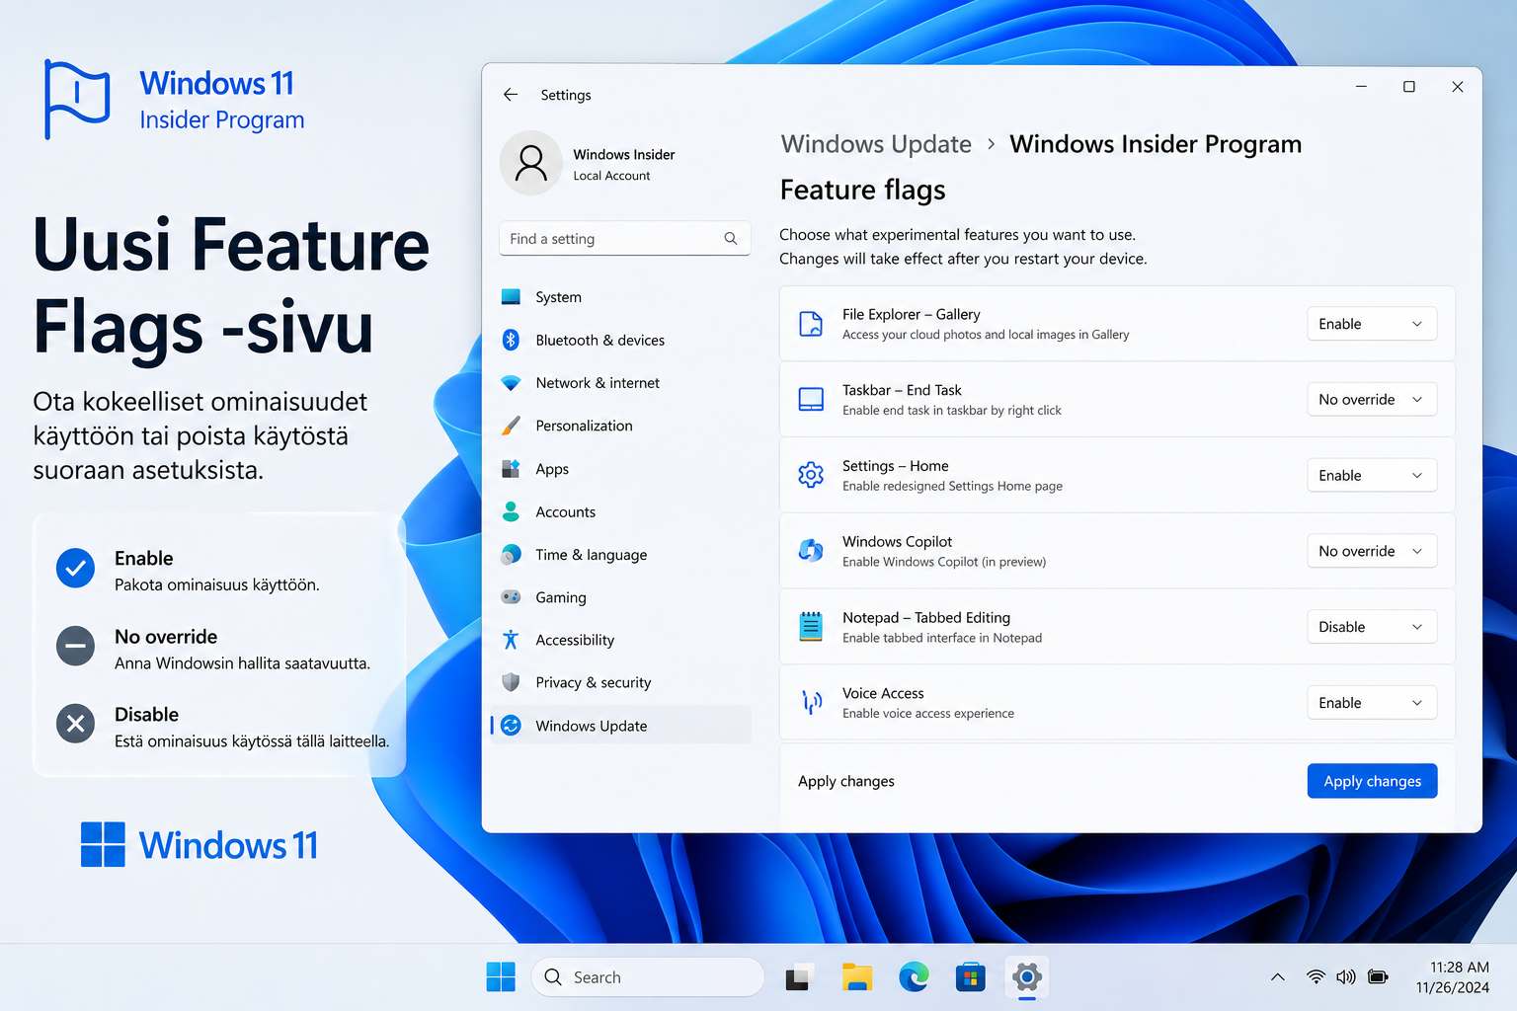Click the battery icon in system tray
This screenshot has height=1011, width=1517.
pyautogui.click(x=1378, y=977)
